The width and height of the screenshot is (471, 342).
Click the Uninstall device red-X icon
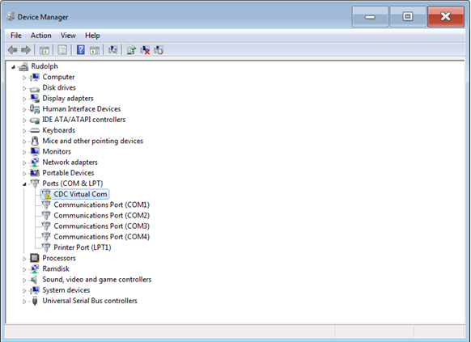145,50
